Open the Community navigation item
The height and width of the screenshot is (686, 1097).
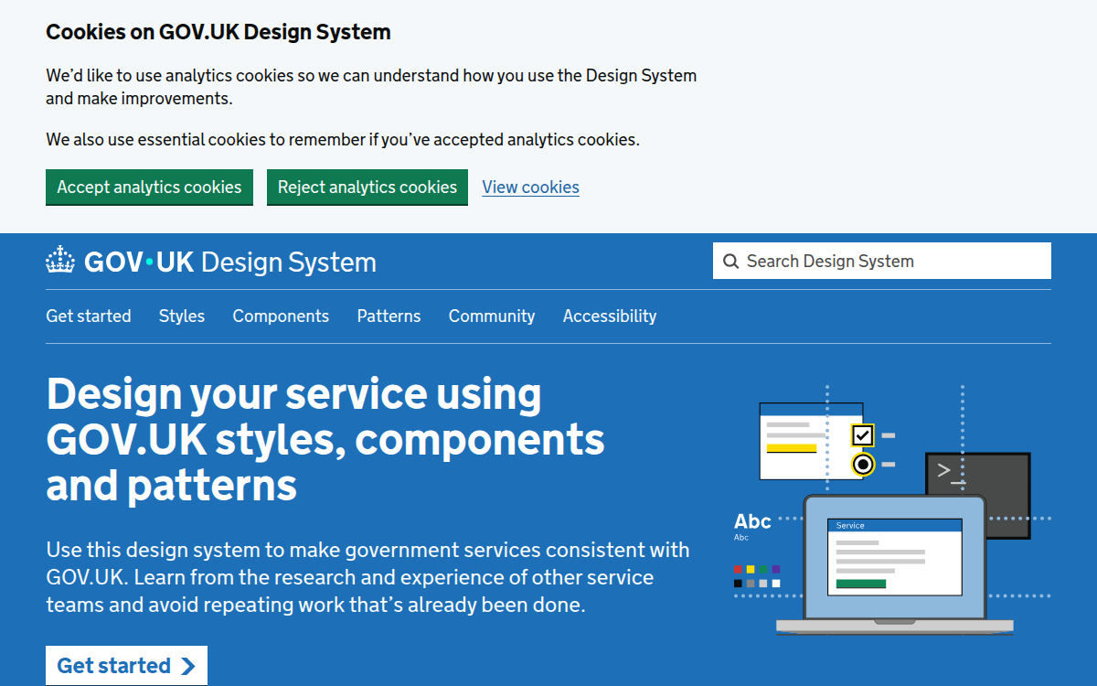coord(492,316)
